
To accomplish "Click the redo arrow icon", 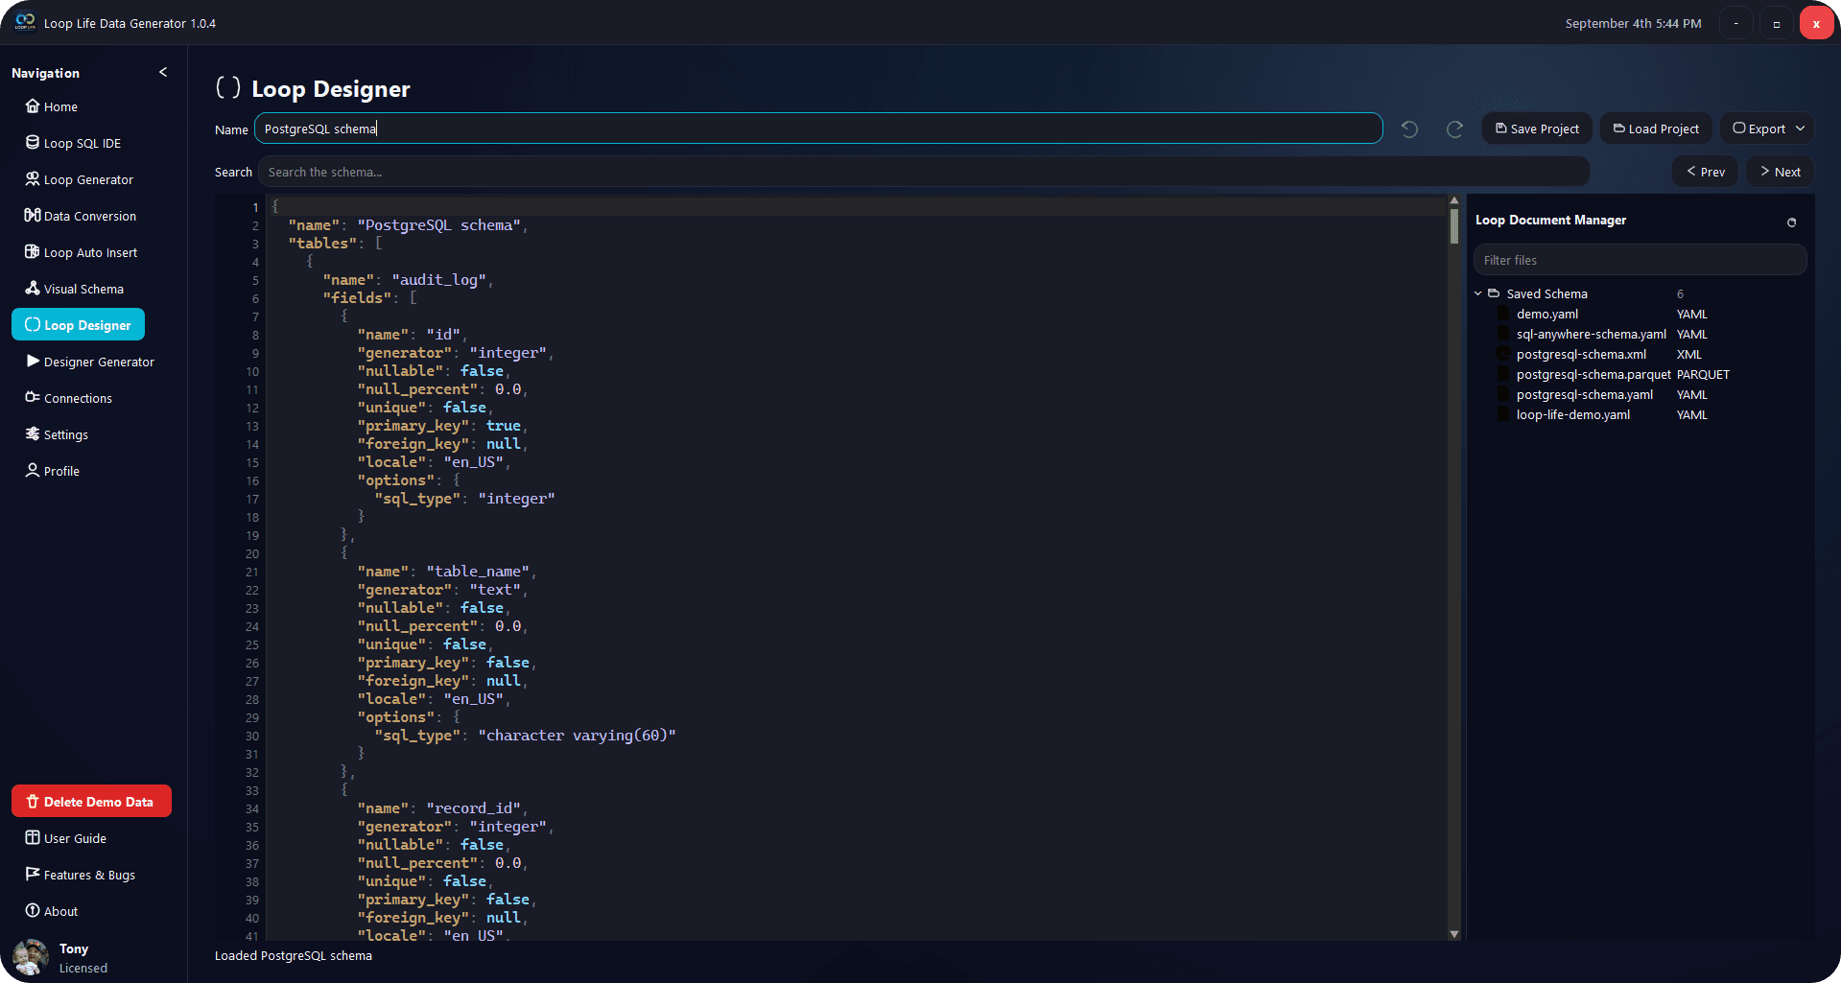I will (x=1454, y=129).
